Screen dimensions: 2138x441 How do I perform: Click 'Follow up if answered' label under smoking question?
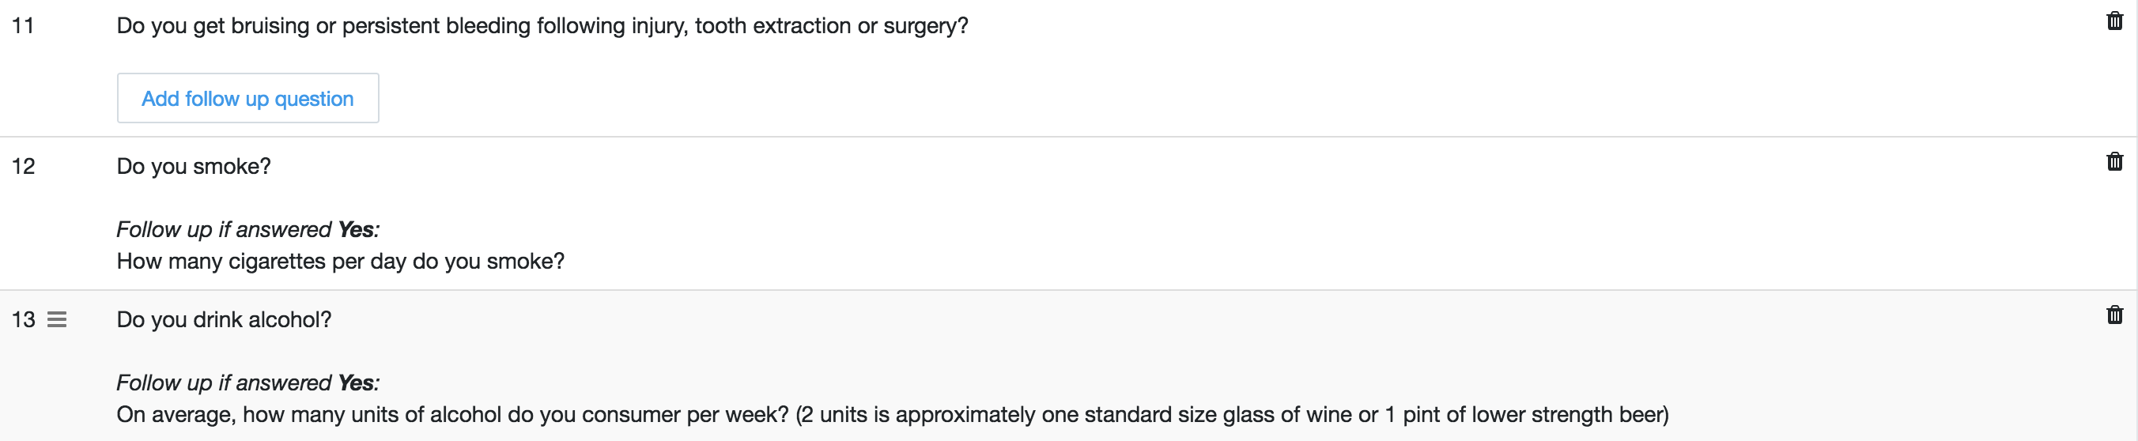click(223, 230)
